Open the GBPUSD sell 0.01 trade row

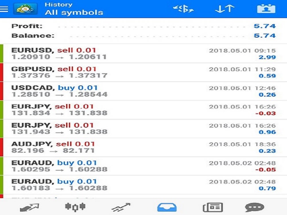[143, 72]
